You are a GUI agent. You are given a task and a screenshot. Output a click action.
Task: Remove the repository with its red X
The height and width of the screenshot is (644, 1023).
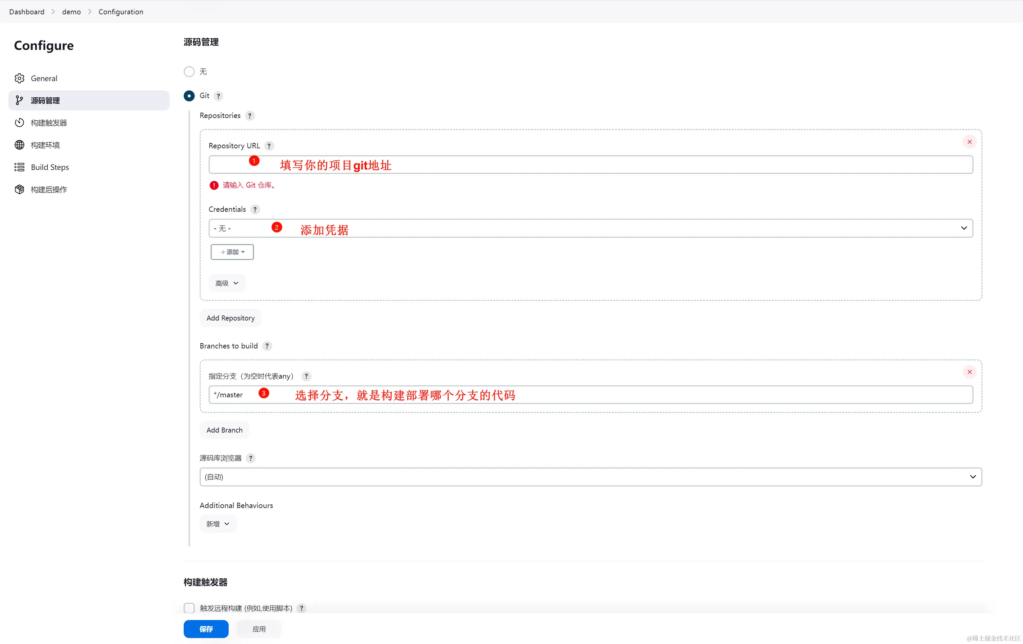tap(969, 142)
